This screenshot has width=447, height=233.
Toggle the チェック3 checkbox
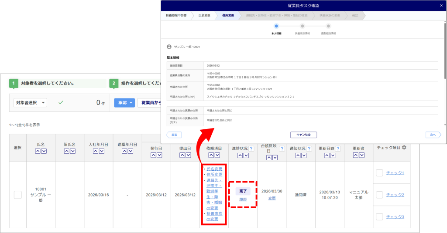click(379, 217)
